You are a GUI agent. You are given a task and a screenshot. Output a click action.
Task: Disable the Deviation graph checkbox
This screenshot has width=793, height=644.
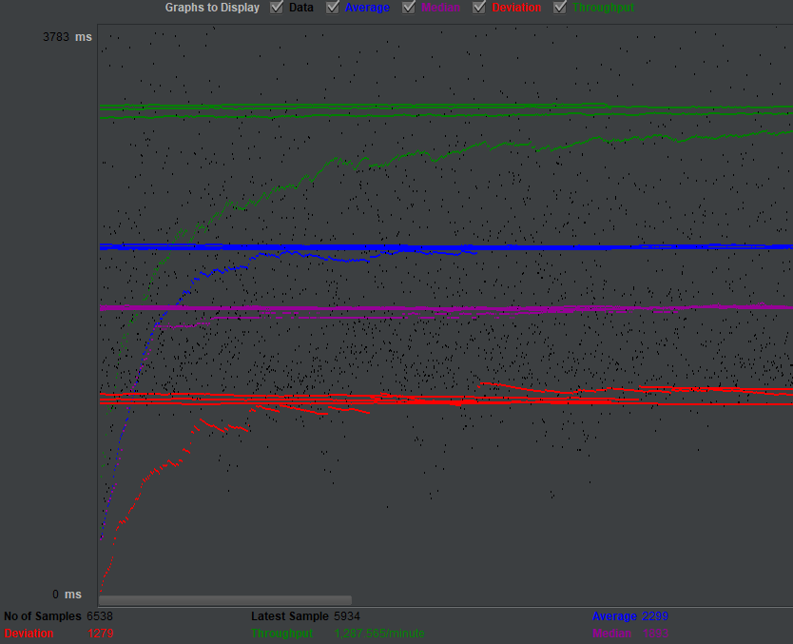pyautogui.click(x=479, y=8)
